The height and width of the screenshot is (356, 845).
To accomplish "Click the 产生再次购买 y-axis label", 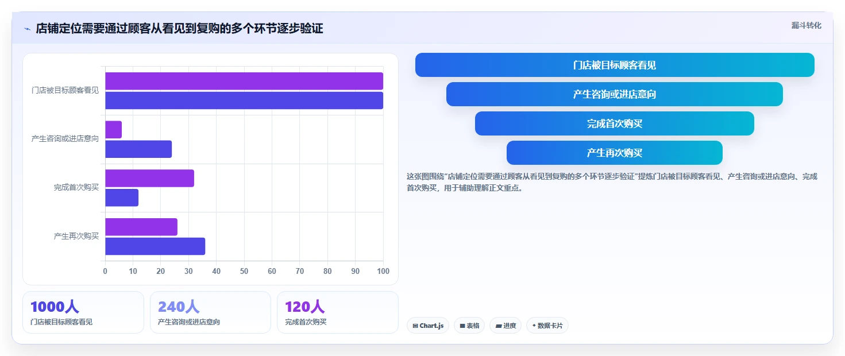I will (x=76, y=236).
